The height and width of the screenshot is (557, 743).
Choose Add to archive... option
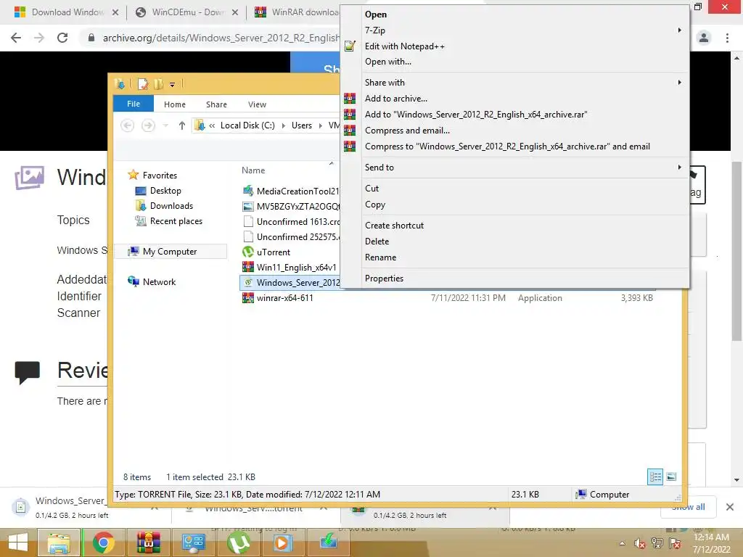coord(395,99)
